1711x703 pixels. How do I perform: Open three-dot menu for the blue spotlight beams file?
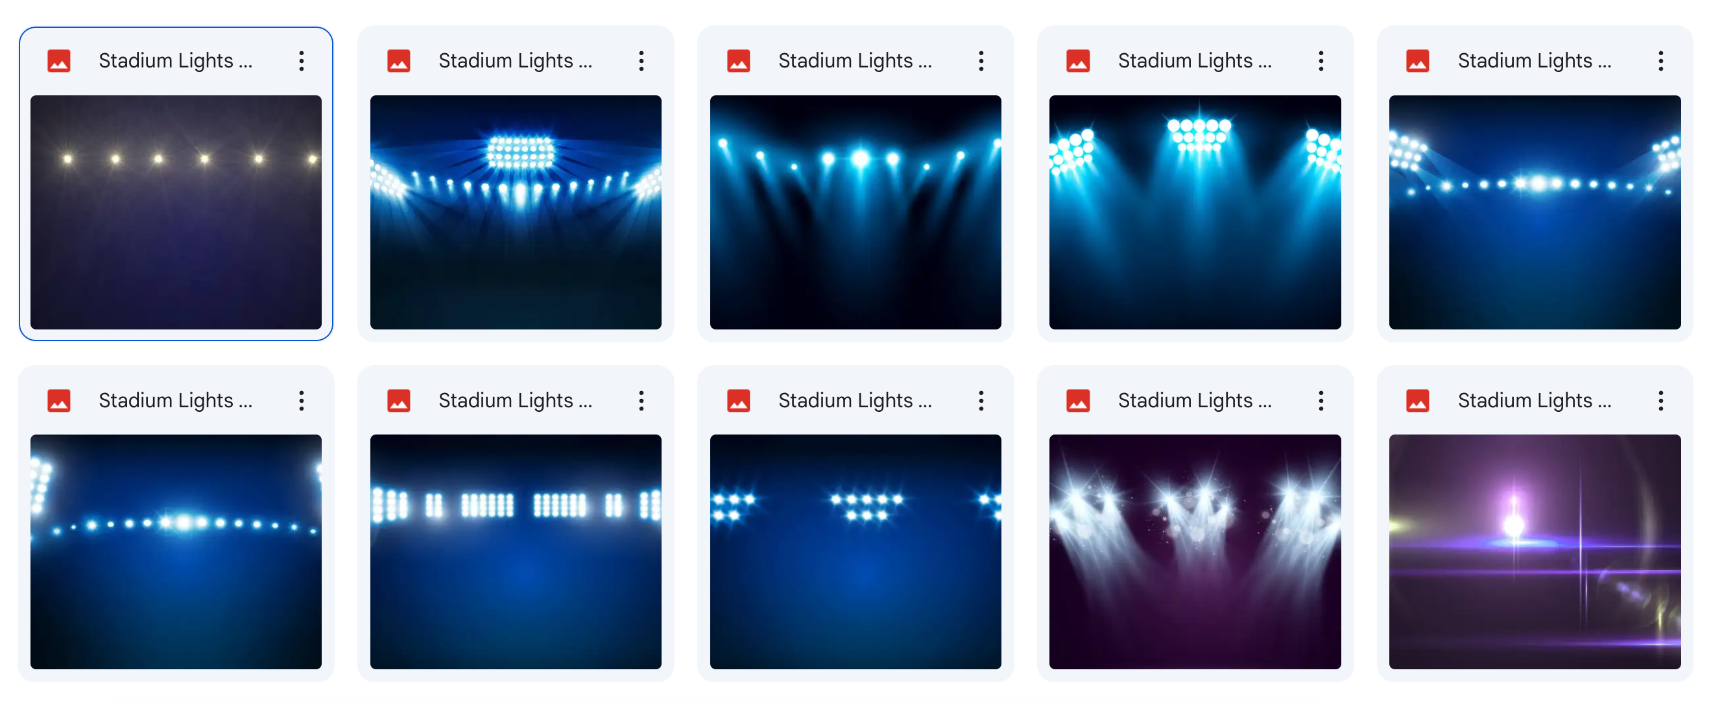tap(981, 61)
